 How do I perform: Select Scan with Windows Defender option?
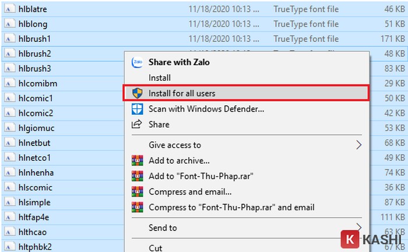pos(206,109)
